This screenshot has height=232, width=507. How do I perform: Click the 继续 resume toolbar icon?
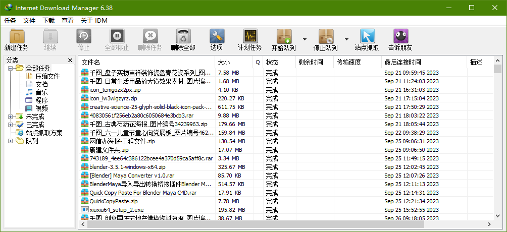pyautogui.click(x=50, y=36)
